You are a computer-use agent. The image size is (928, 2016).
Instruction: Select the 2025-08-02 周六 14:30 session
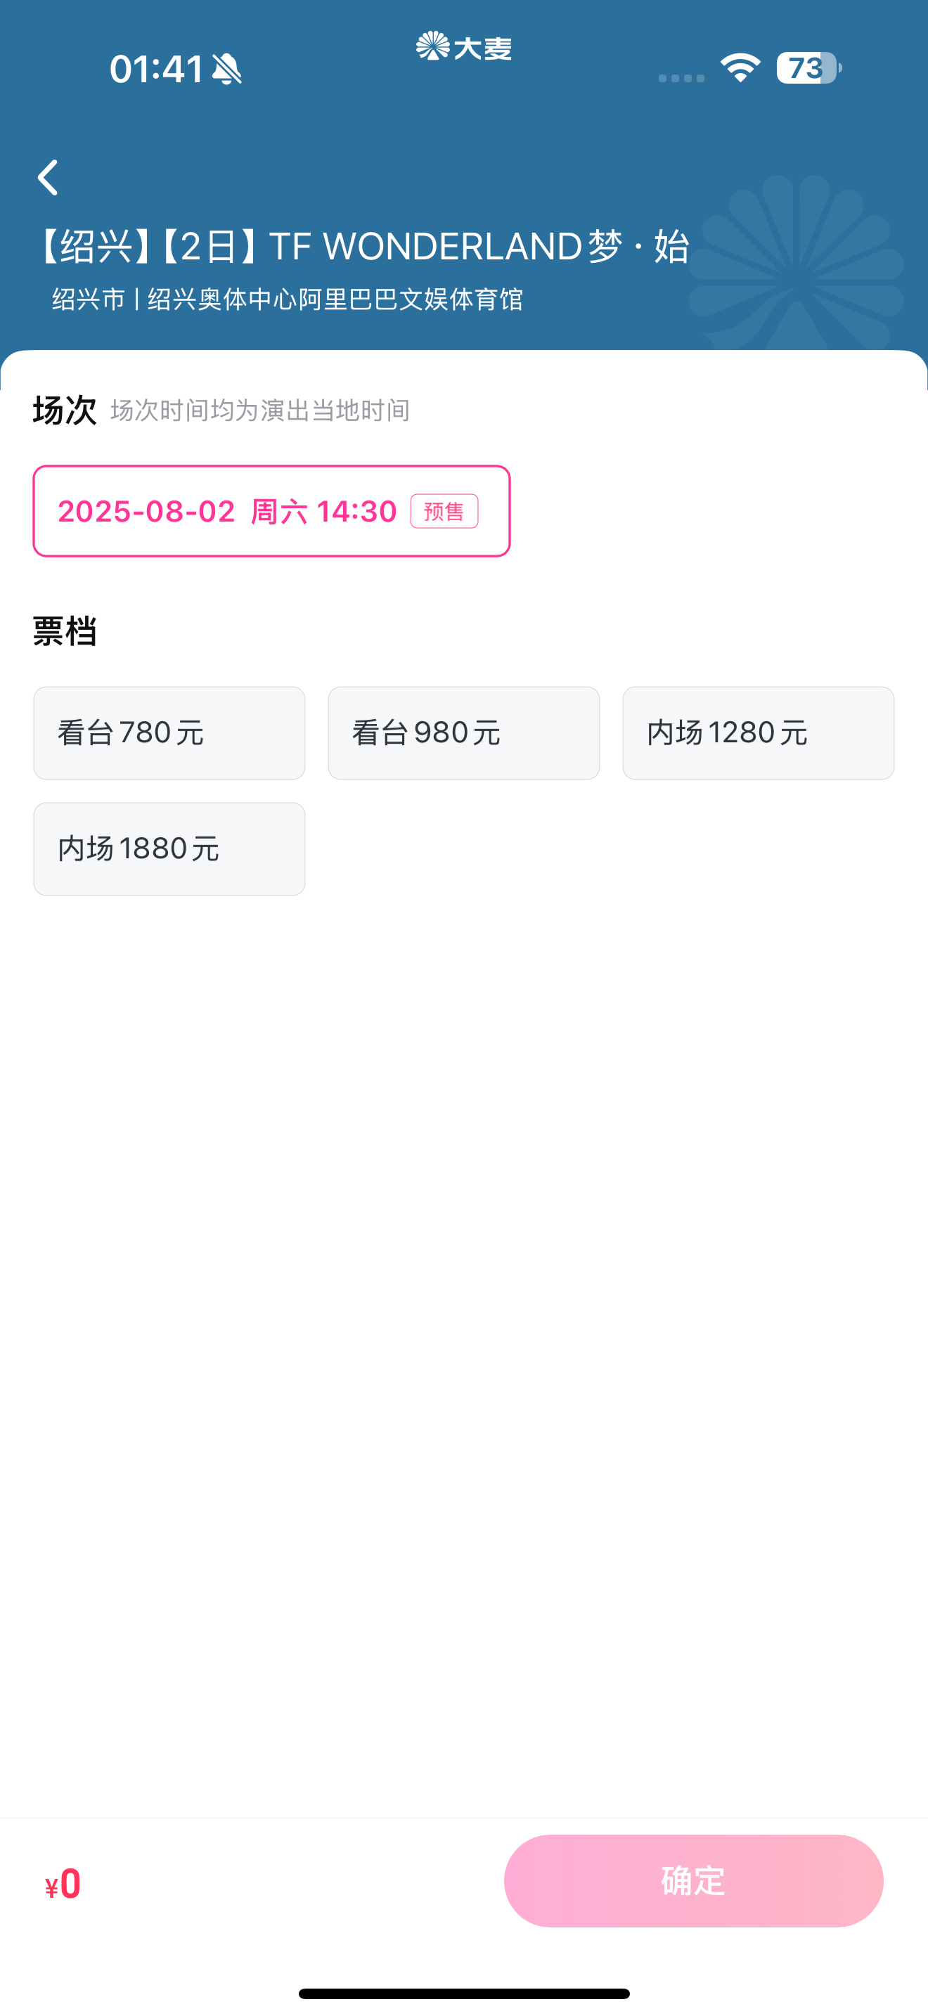click(271, 511)
